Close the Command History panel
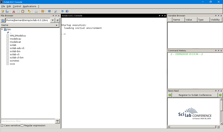 coord(221,51)
